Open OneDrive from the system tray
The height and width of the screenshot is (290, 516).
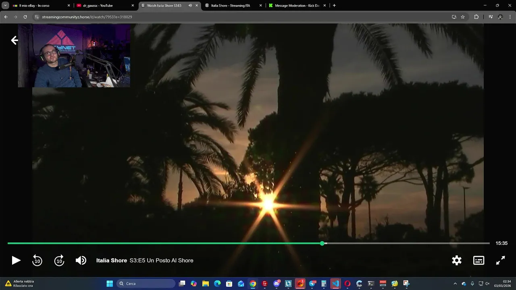click(464, 284)
